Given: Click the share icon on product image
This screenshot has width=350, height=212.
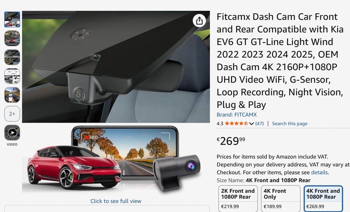Looking at the screenshot, I should point(199,21).
